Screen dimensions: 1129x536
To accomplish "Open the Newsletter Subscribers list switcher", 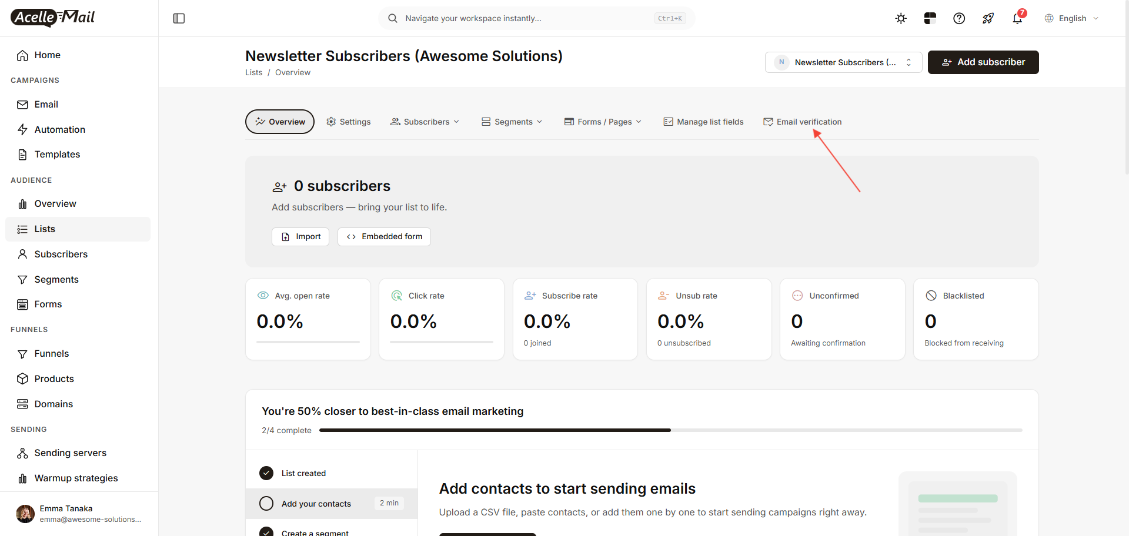I will pos(843,62).
